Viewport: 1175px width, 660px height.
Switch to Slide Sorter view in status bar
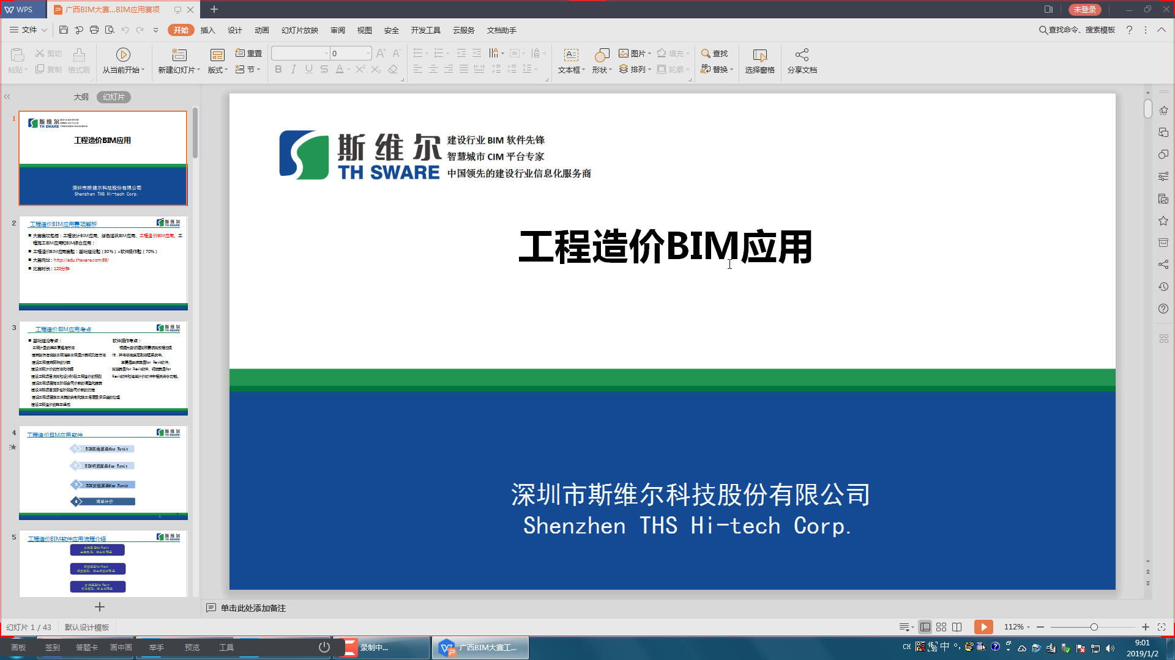coord(941,627)
